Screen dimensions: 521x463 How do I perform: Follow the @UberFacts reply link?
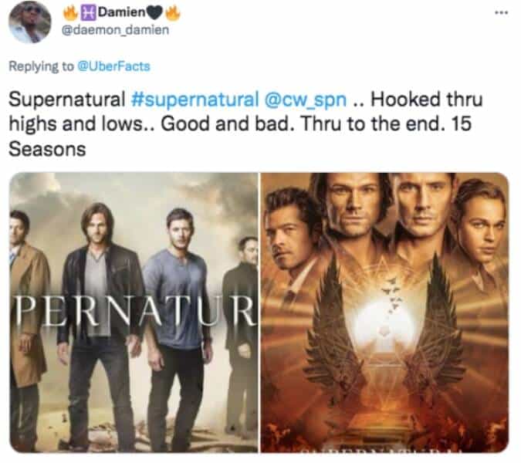[x=113, y=66]
